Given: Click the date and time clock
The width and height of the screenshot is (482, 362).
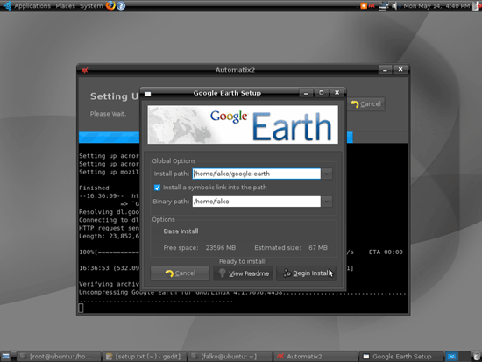Looking at the screenshot, I should click(x=436, y=6).
